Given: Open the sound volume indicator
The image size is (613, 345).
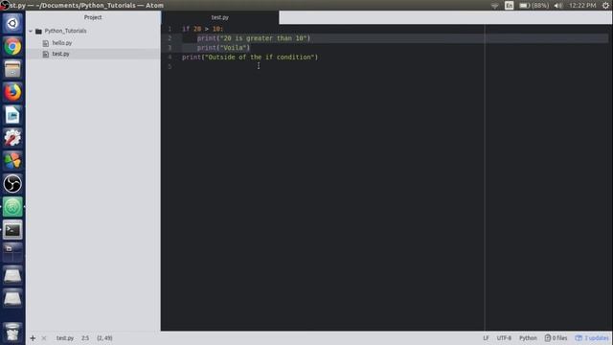Looking at the screenshot, I should (x=558, y=6).
